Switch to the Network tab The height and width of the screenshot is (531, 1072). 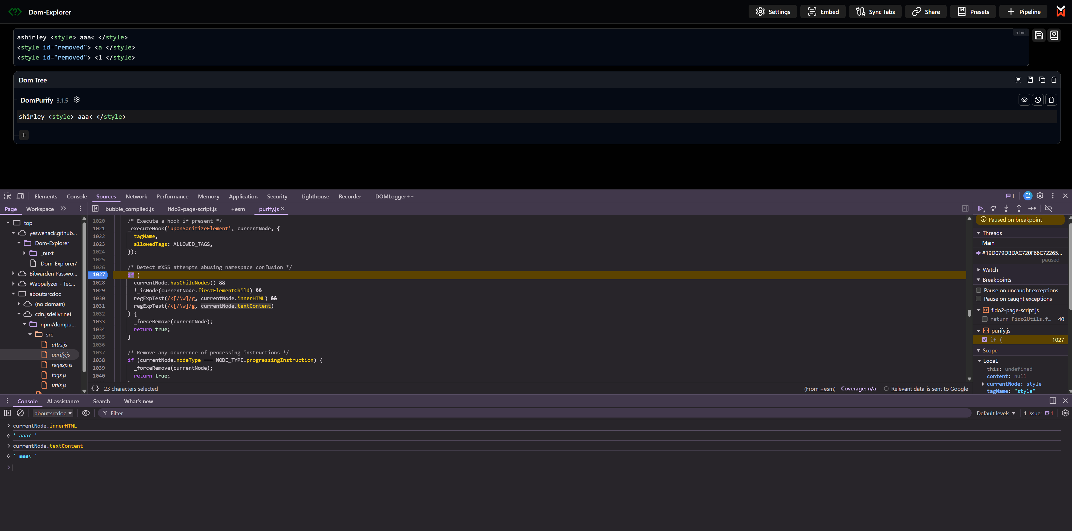[x=136, y=196]
